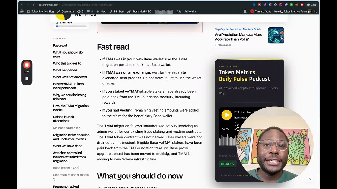This screenshot has width=337, height=189.
Task: Jump to Migration claim deadline and unclaimed tokens
Action: coord(71,137)
